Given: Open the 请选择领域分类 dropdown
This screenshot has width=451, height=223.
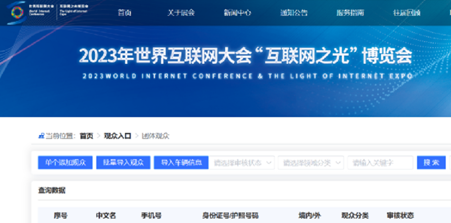Looking at the screenshot, I should [x=310, y=163].
